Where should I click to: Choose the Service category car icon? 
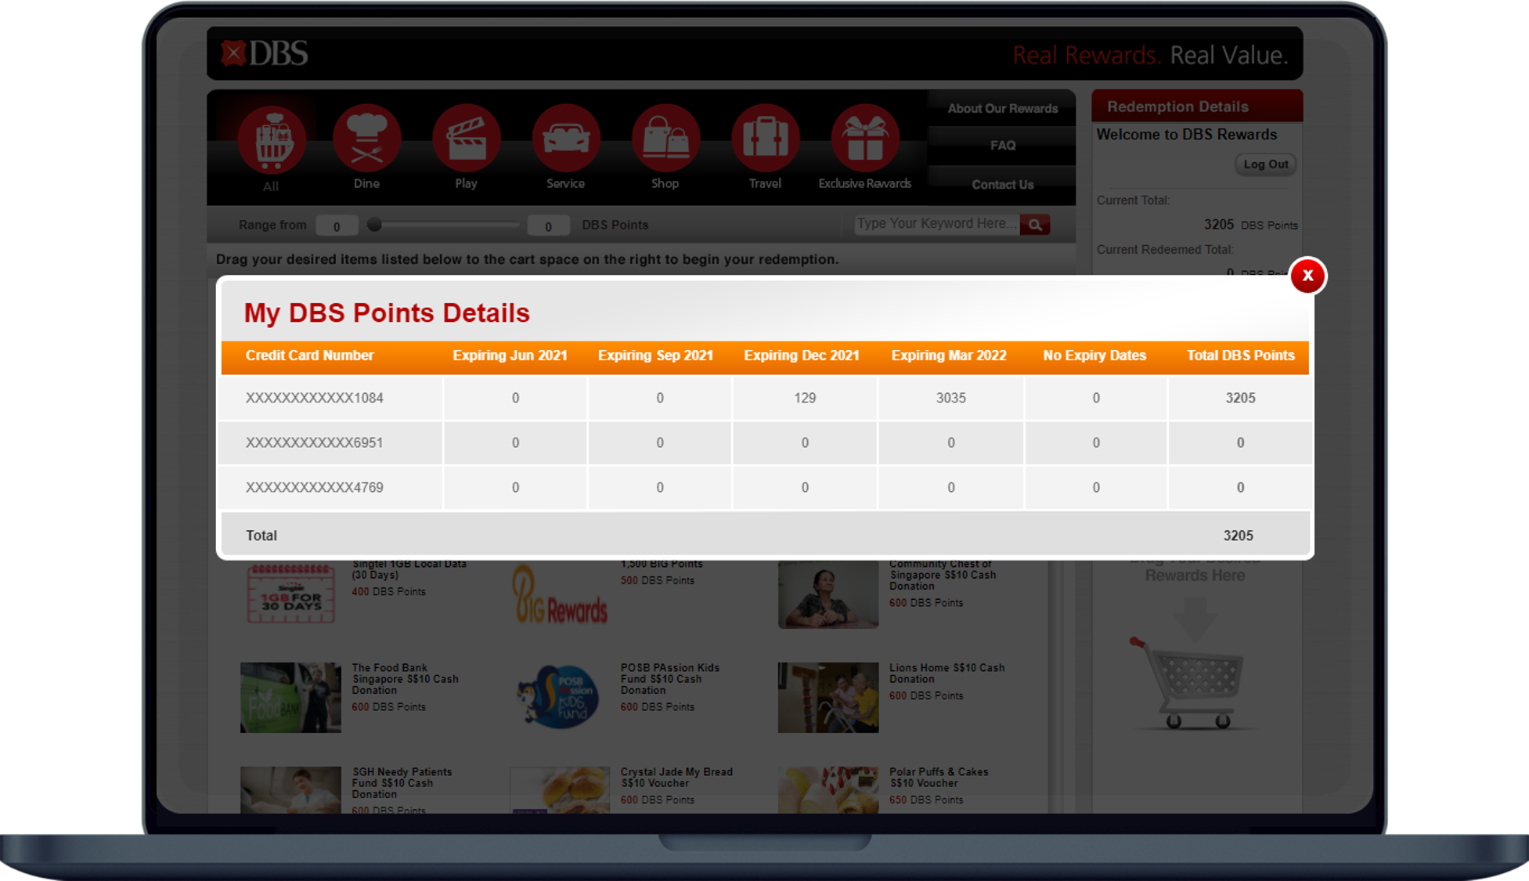click(565, 138)
